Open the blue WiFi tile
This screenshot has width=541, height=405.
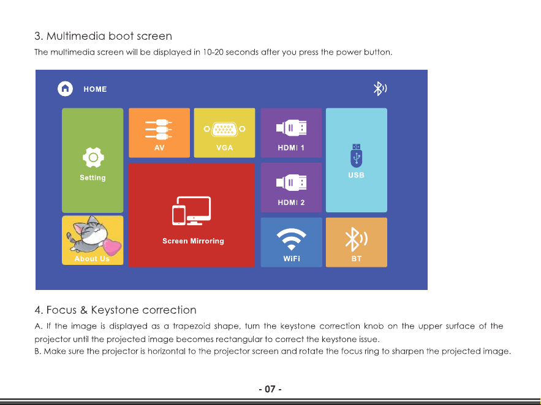[x=291, y=242]
